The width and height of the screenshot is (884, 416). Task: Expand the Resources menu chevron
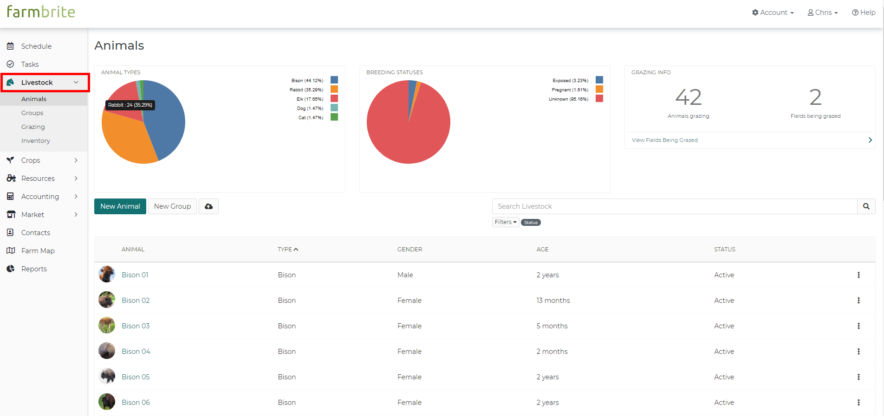pyautogui.click(x=76, y=178)
